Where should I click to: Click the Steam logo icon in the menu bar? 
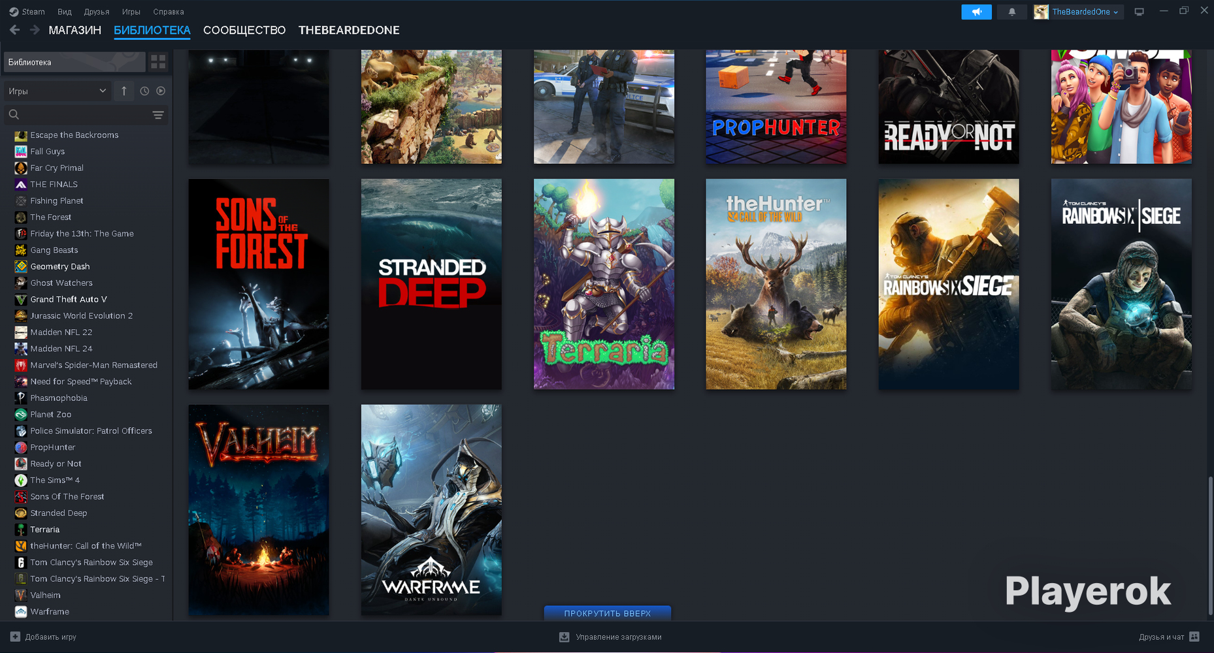click(14, 12)
